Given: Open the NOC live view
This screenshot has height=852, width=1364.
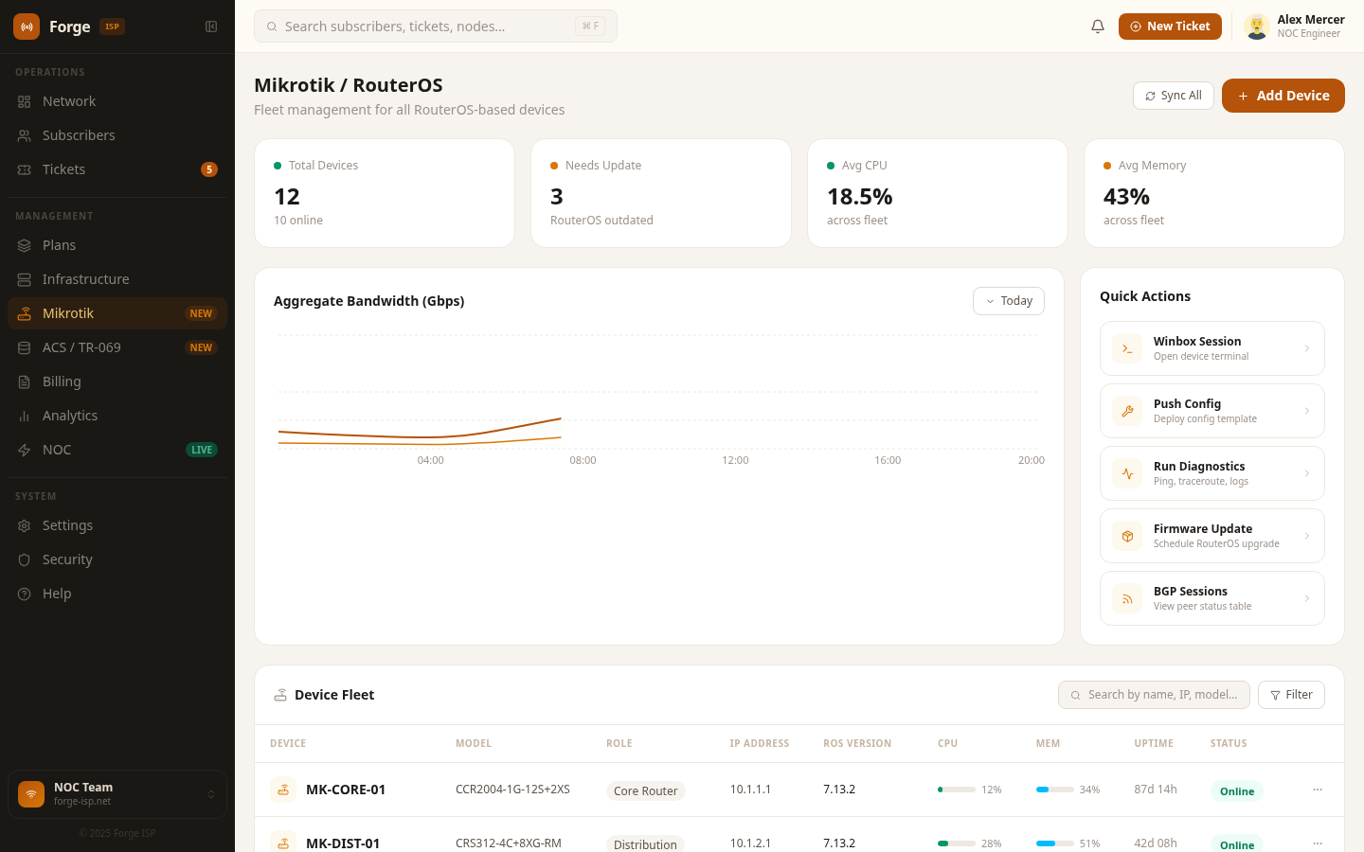Looking at the screenshot, I should pyautogui.click(x=117, y=450).
